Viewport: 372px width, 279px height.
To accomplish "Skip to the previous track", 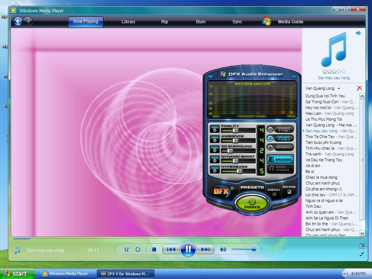I will 171,249.
